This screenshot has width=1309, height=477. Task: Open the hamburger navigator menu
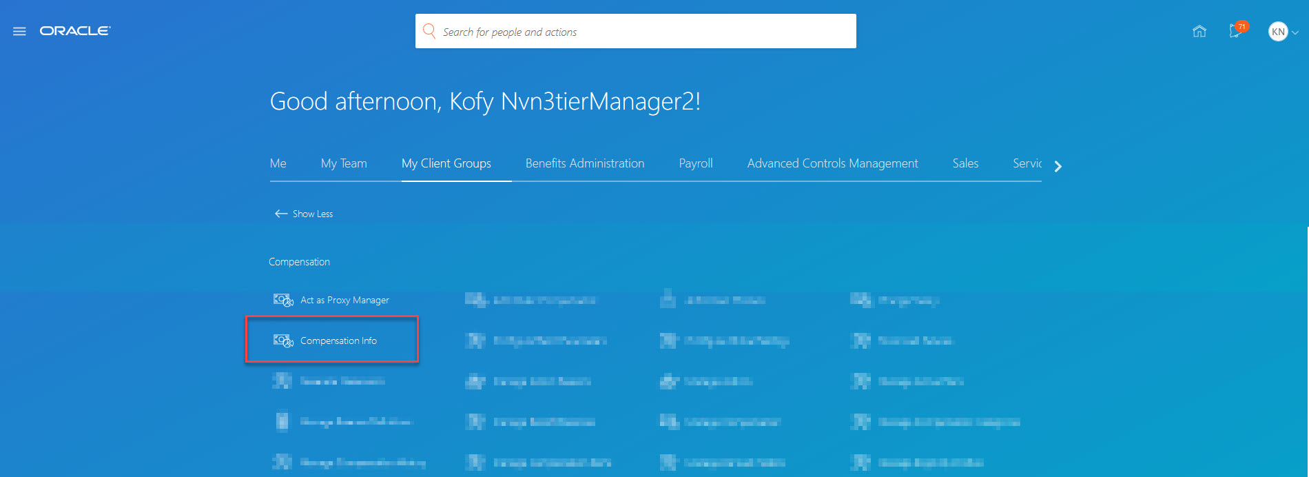point(19,31)
